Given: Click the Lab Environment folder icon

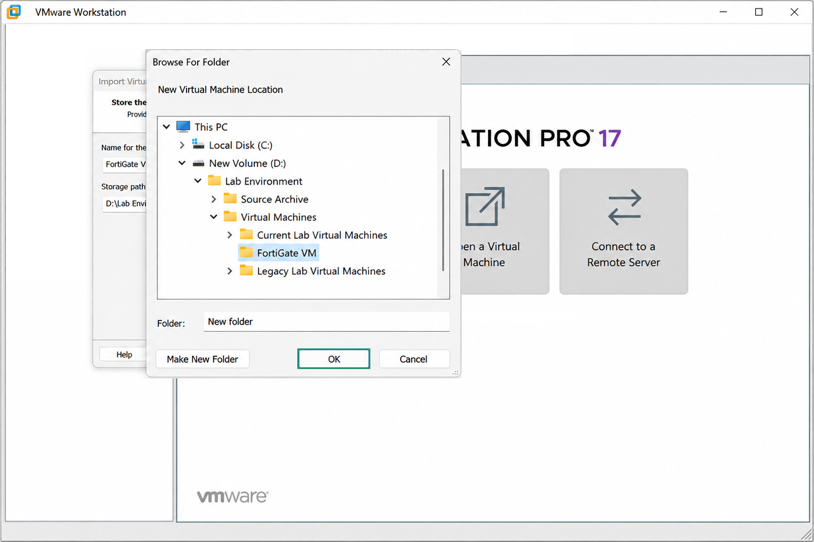Looking at the screenshot, I should [214, 180].
